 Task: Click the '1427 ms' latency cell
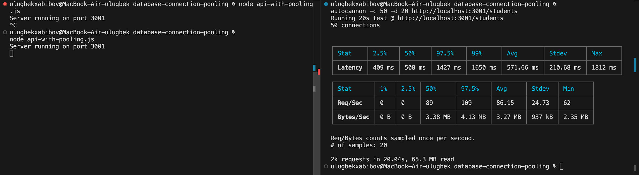click(x=449, y=68)
